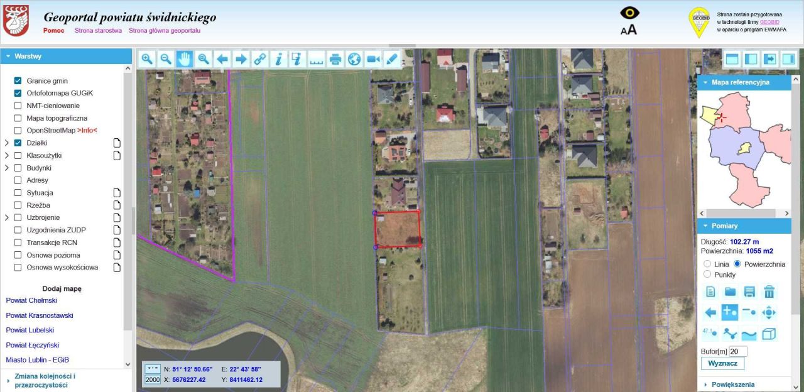Select the Punkty measurement radio button
804x392 pixels.
tap(707, 275)
